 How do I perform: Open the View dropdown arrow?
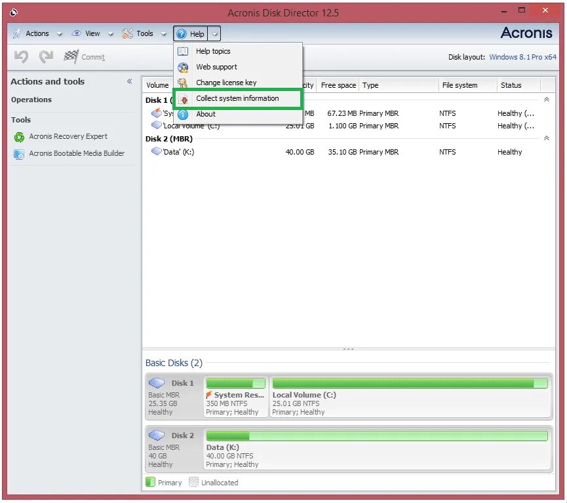tap(111, 34)
